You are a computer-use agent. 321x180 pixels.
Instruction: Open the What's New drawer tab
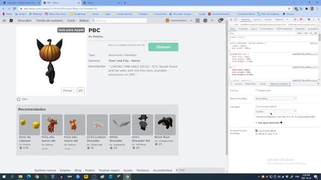[x=250, y=84]
